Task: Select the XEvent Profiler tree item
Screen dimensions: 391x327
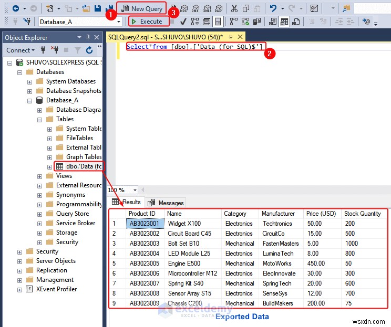Action: pos(57,289)
